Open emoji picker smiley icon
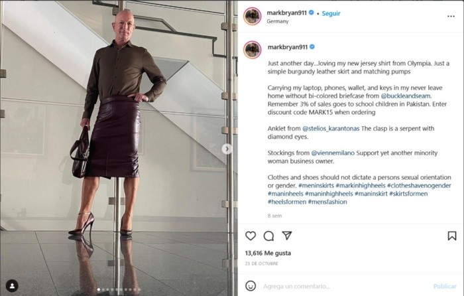The height and width of the screenshot is (296, 464). (251, 286)
